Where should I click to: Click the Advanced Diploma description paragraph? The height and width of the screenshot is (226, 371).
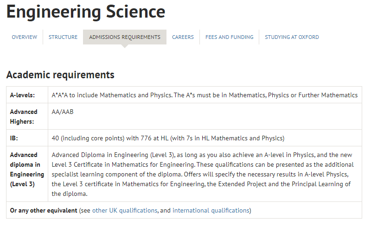[x=203, y=174]
